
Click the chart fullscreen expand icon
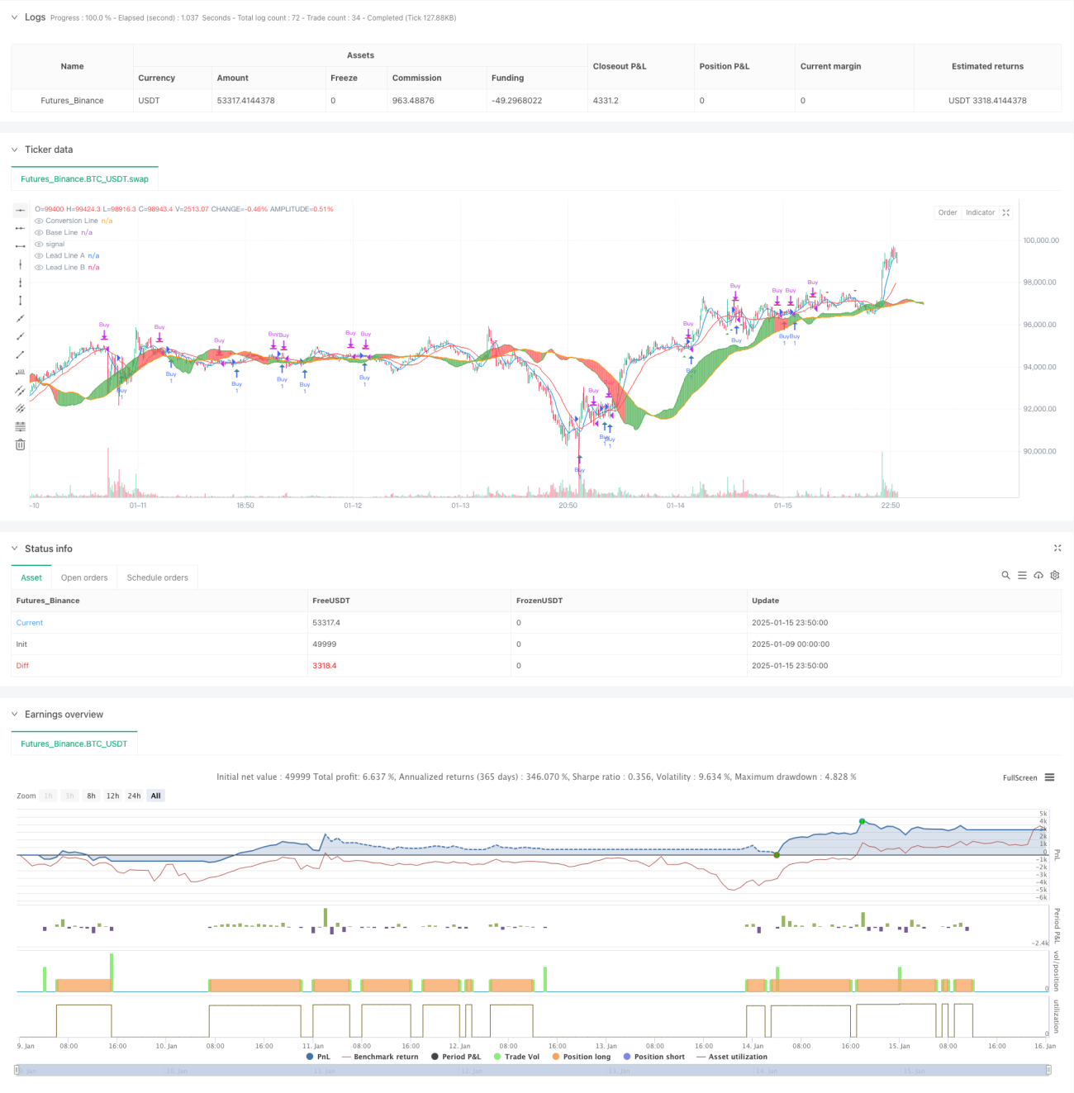[x=1006, y=212]
